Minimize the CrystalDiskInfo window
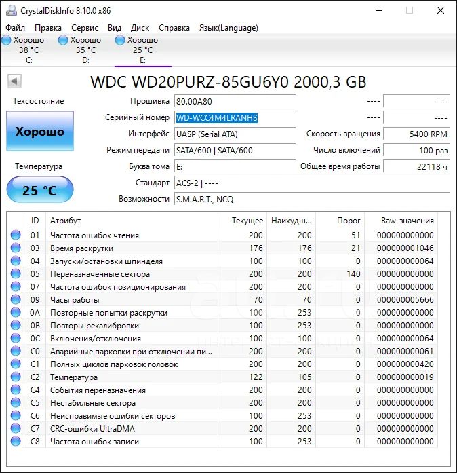The height and width of the screenshot is (473, 457). pos(379,11)
